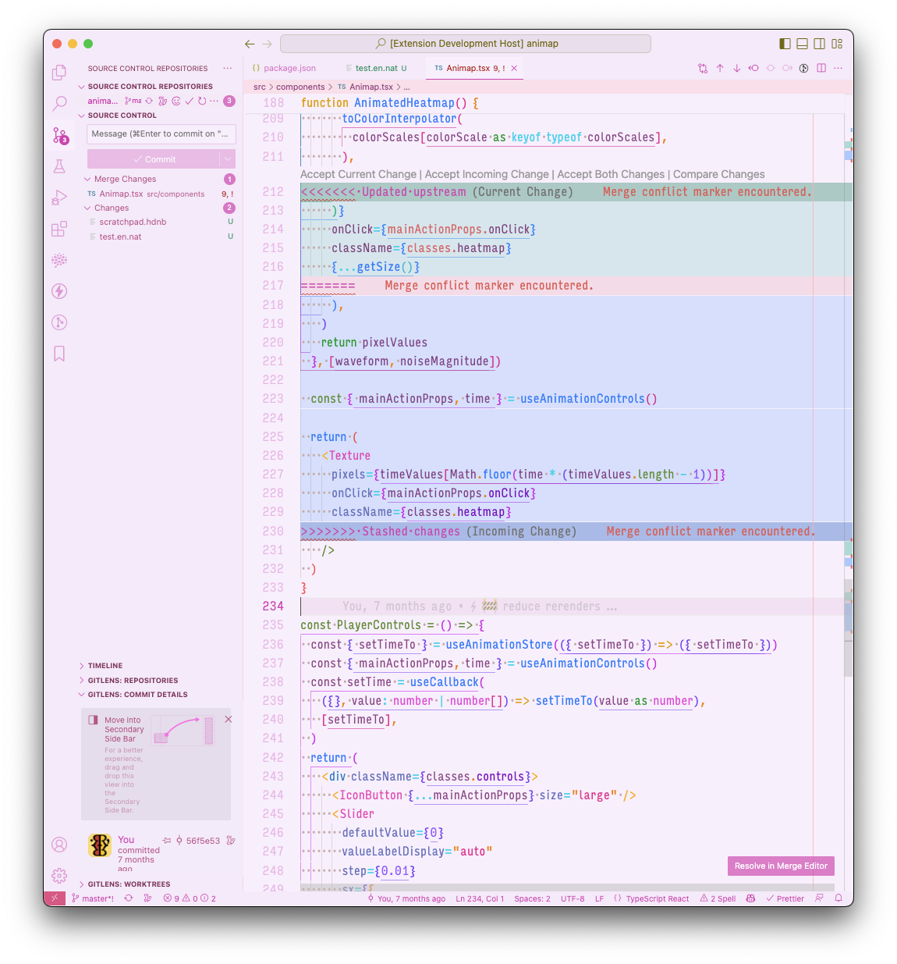
Task: Collapse Source Control Repositories section
Action: [81, 87]
